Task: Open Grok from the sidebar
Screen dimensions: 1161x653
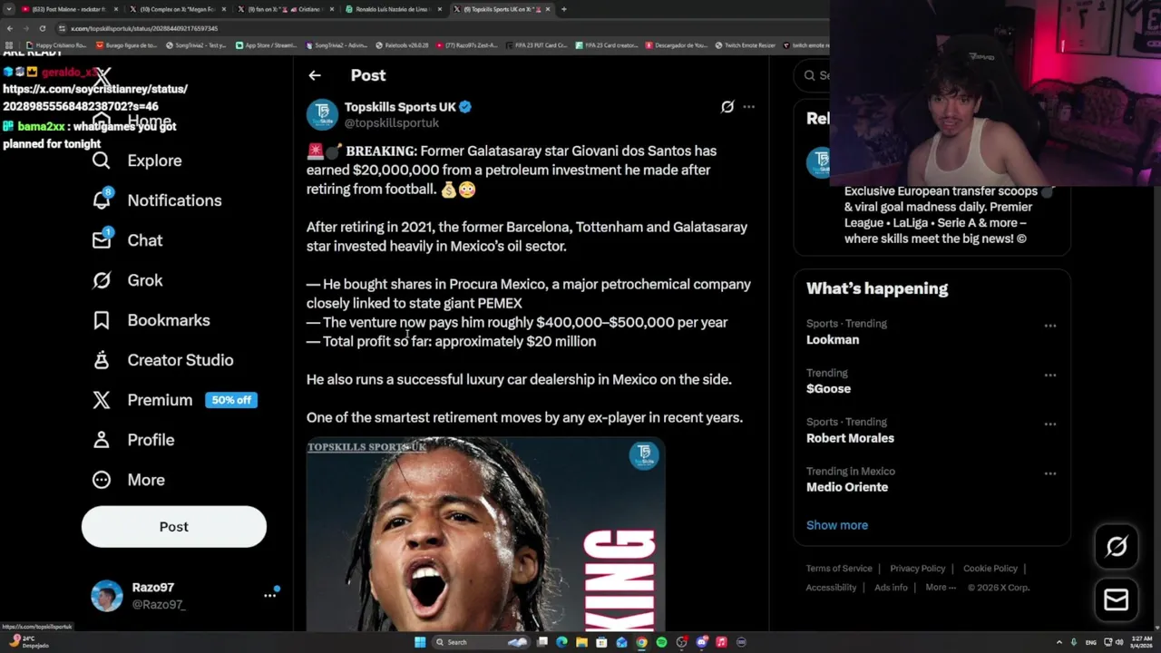Action: (128, 280)
